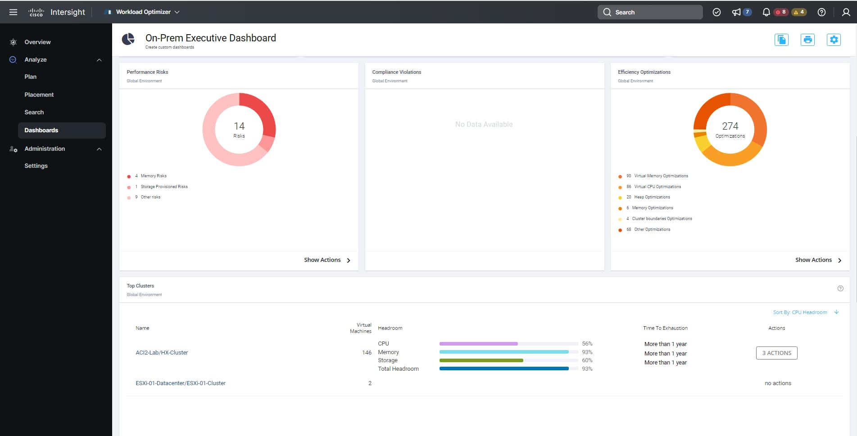Open the ACI2-Lab/HX-Cluster link
Viewport: 857px width, 436px height.
tap(162, 353)
